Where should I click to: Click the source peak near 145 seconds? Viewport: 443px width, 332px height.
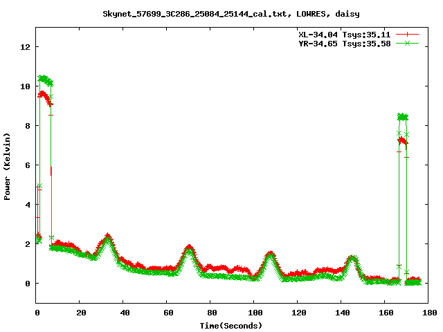coord(352,258)
